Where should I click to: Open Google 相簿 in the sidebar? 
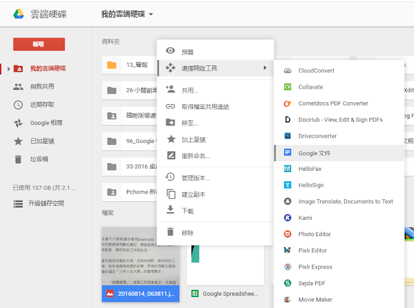coord(46,123)
